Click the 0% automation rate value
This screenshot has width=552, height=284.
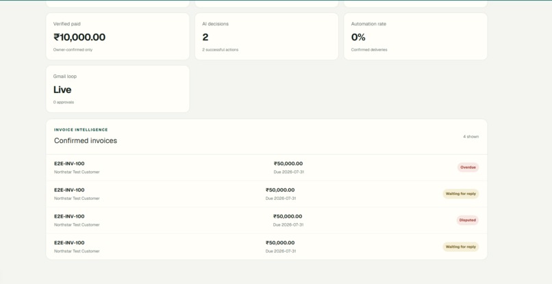(358, 37)
